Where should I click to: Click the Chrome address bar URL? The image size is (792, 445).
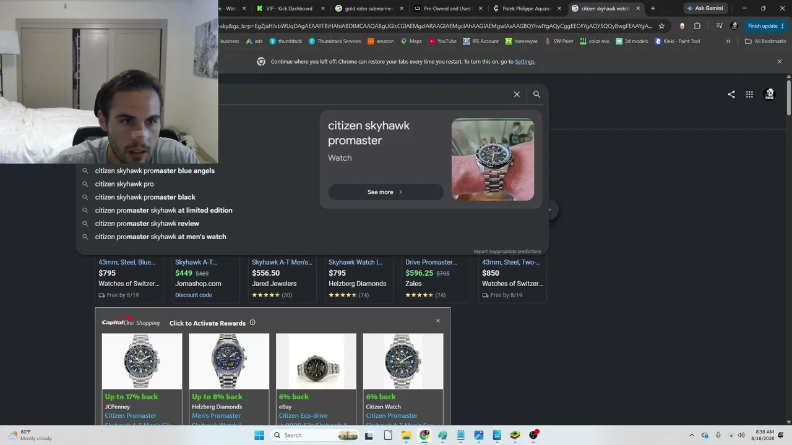click(x=435, y=26)
